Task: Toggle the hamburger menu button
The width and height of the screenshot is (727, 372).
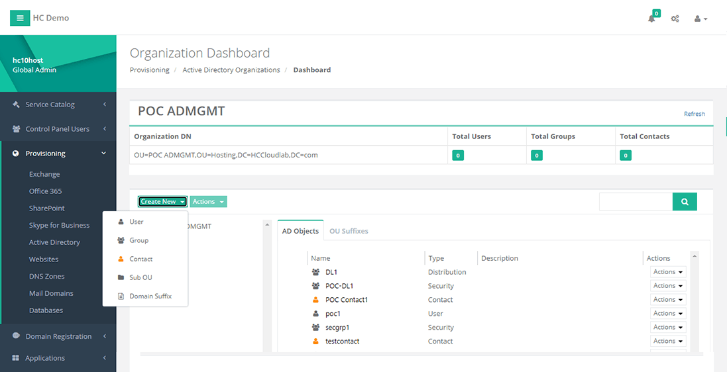Action: (20, 18)
